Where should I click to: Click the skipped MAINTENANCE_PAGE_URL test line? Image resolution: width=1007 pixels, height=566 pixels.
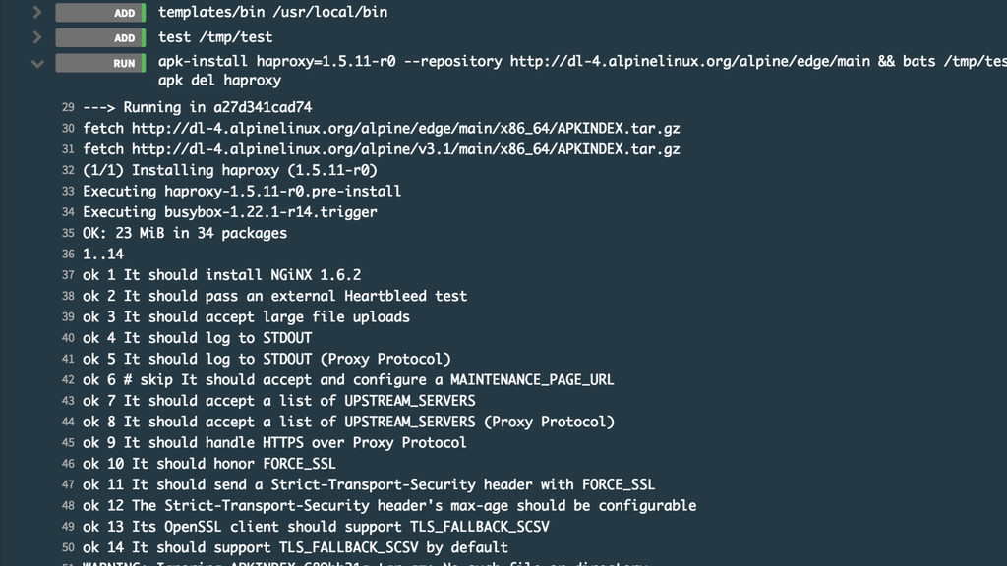click(348, 380)
